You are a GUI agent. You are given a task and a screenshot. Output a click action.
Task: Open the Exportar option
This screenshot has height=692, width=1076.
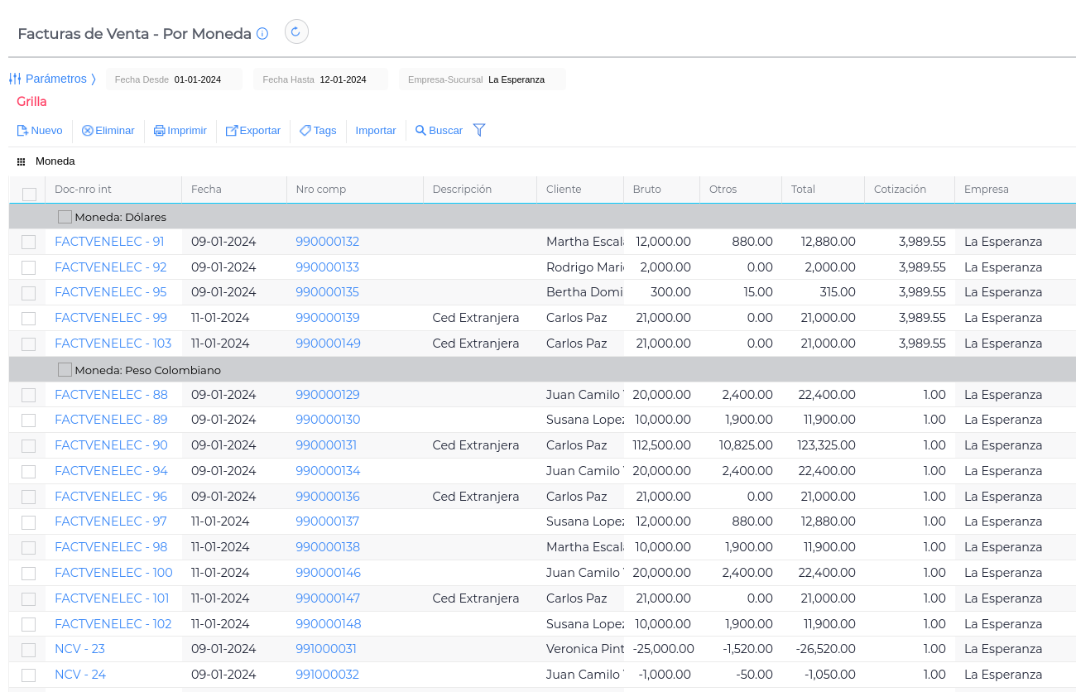tap(253, 131)
